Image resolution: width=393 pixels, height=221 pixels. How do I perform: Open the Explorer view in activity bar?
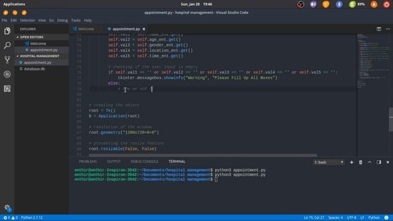tap(7, 31)
